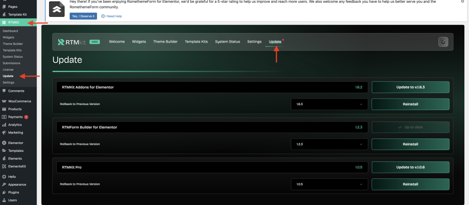This screenshot has height=205, width=469.
Task: Reinstall RTMKit Addons for Elementor
Action: click(410, 104)
